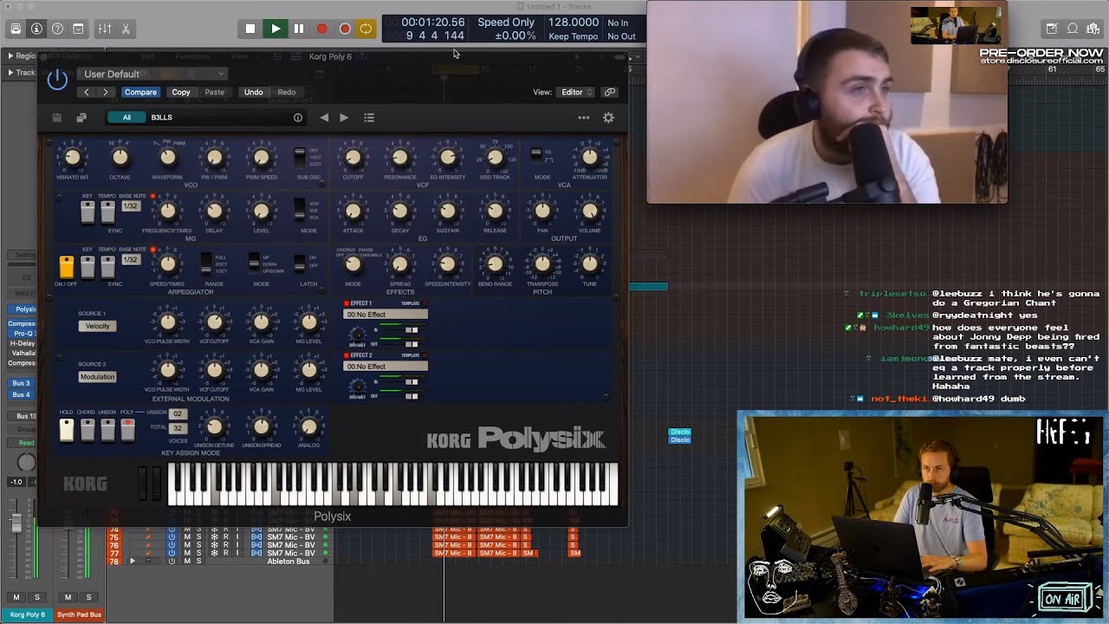The image size is (1109, 624).
Task: Go to the previous preset arrow
Action: click(x=324, y=118)
